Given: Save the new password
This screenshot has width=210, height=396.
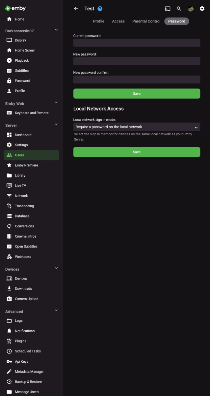Looking at the screenshot, I should click(137, 93).
